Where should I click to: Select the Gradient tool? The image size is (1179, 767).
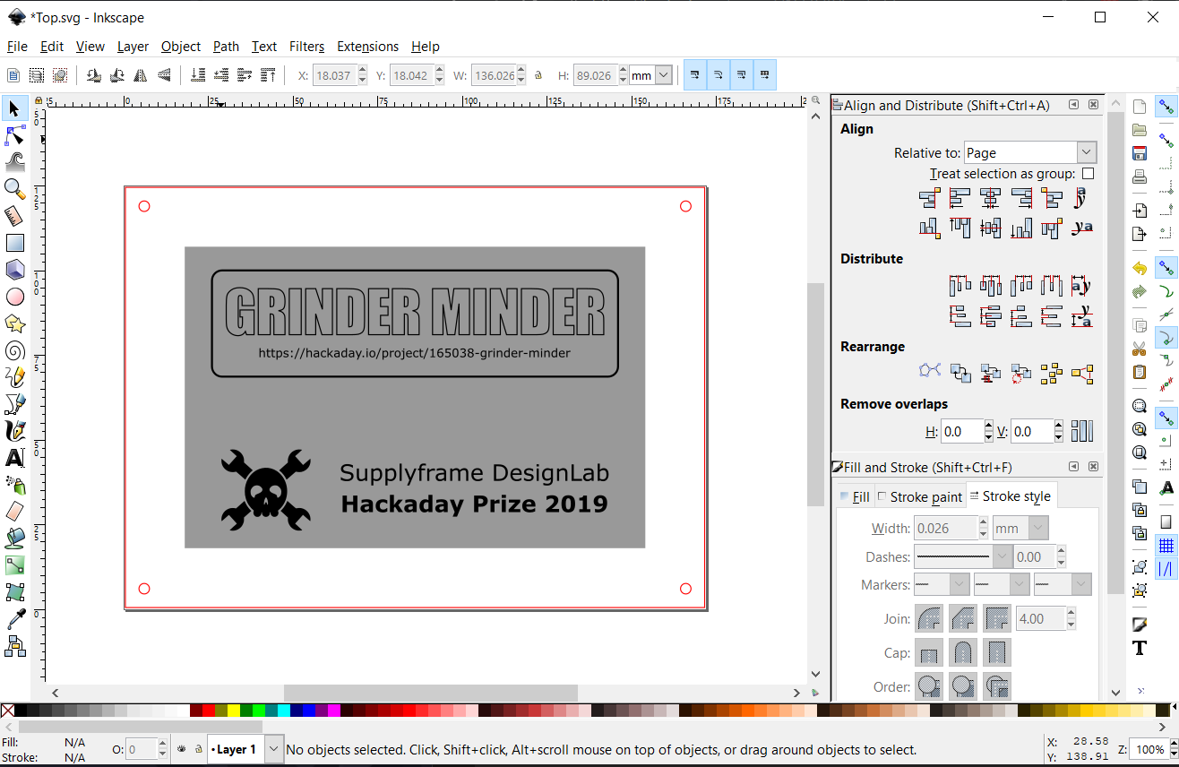(x=14, y=565)
